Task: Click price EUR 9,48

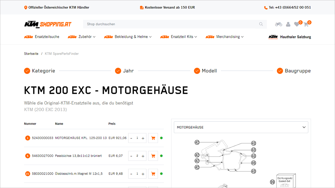Action: click(116, 174)
